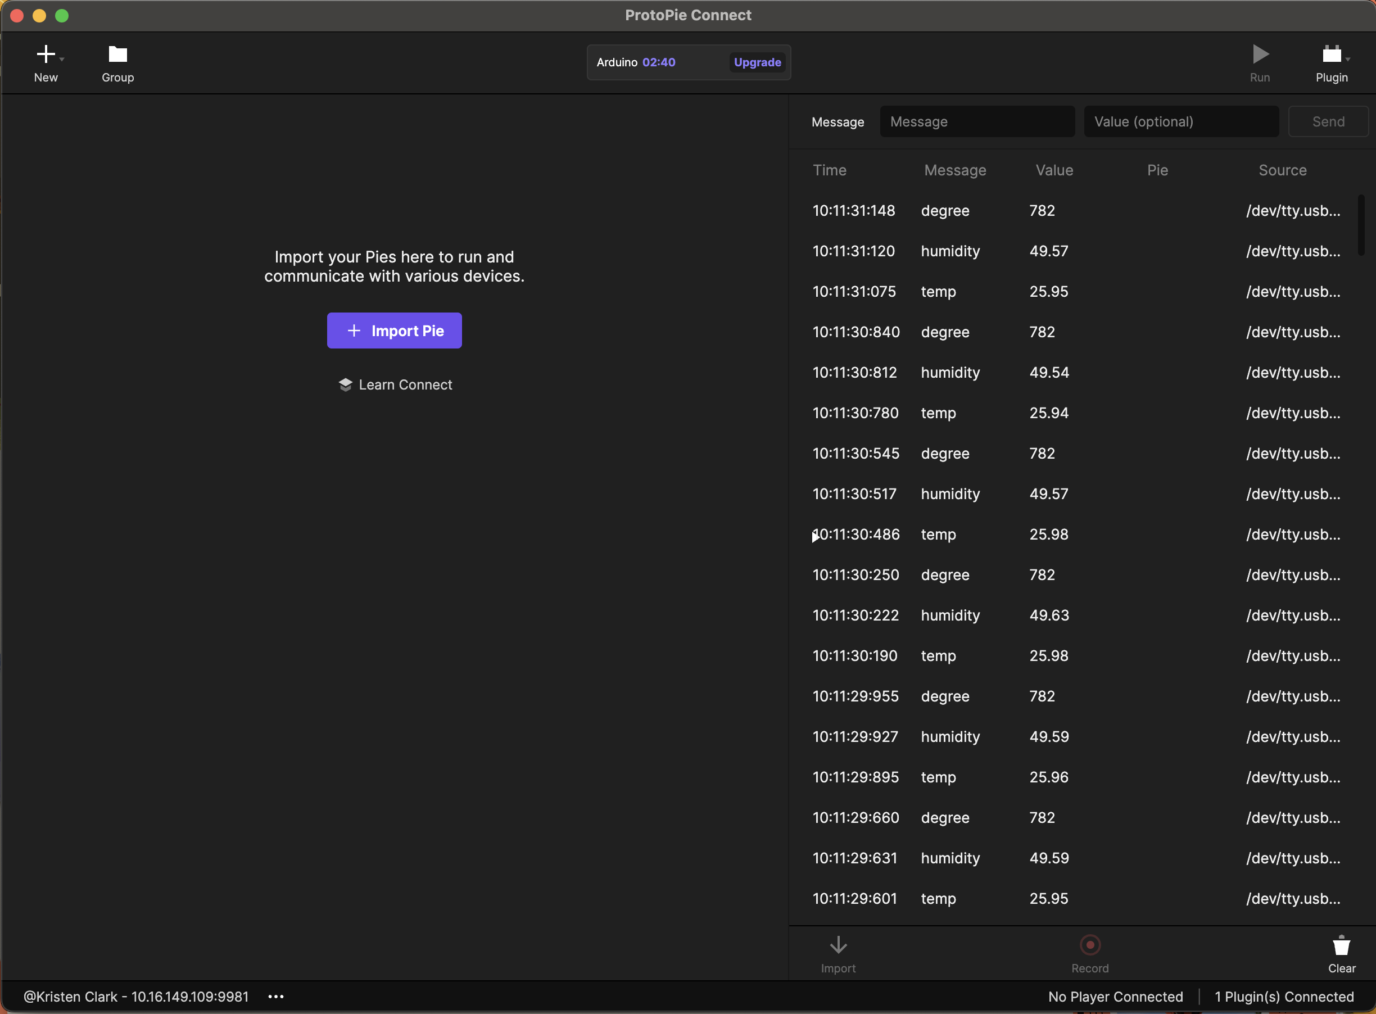Click the Time column header
The width and height of the screenshot is (1376, 1014).
829,170
